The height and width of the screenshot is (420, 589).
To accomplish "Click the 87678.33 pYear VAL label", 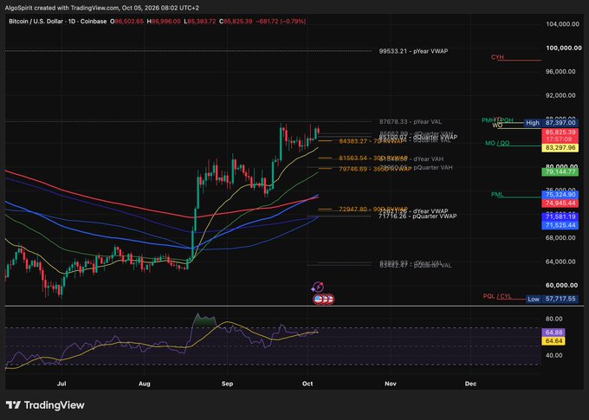I will [411, 122].
